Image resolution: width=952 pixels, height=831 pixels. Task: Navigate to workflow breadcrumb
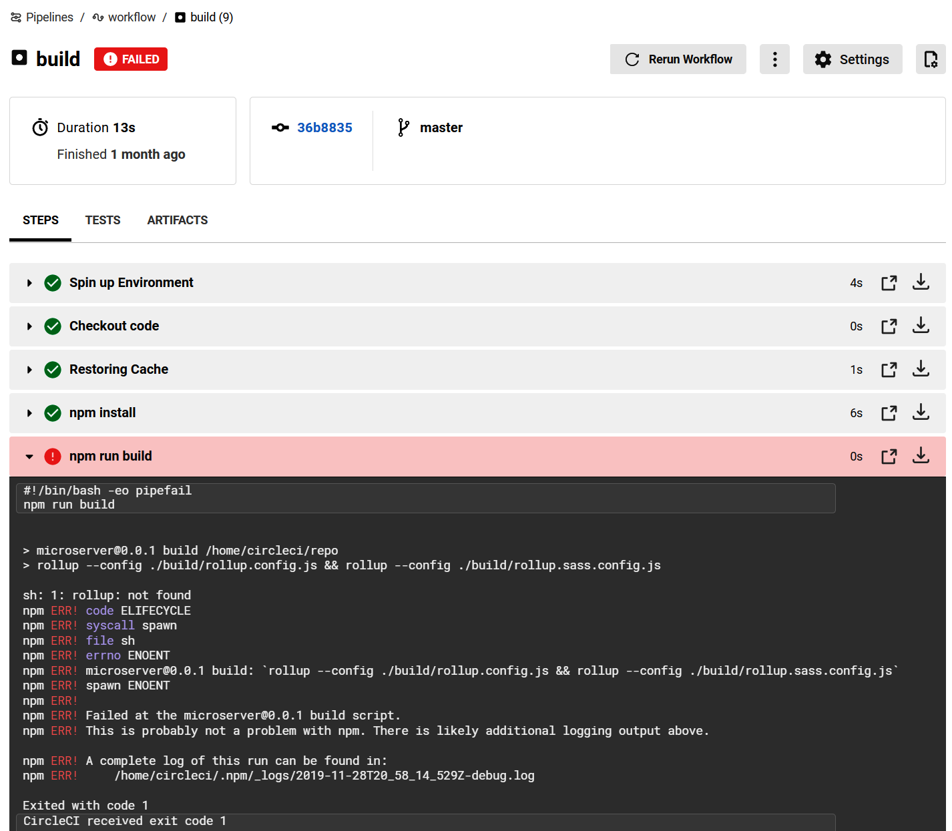pyautogui.click(x=132, y=17)
